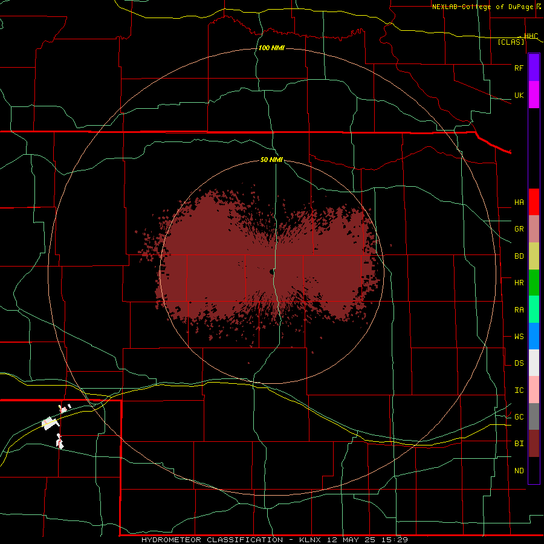Screen dimensions: 544x544
Task: Click the gray GC legend swatch
Action: click(534, 416)
